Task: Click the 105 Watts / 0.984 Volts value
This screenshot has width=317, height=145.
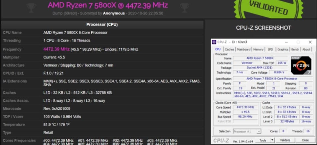Action: pyautogui.click(x=62, y=117)
